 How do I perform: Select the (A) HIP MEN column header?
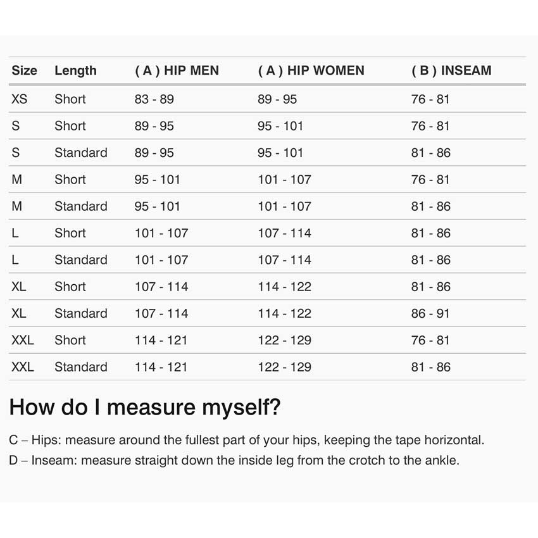tap(177, 70)
